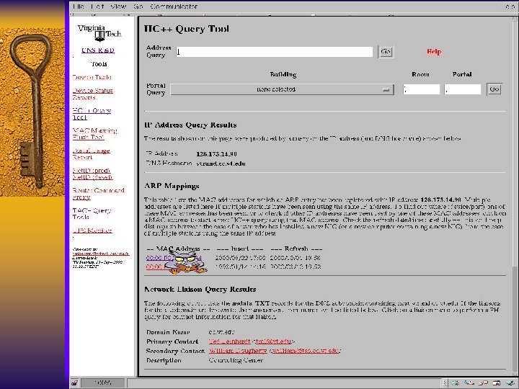Click the component bar drag handle
The image size is (519, 389).
(445, 383)
